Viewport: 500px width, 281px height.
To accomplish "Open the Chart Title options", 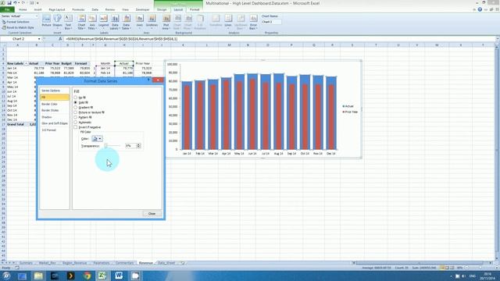I will (x=81, y=21).
